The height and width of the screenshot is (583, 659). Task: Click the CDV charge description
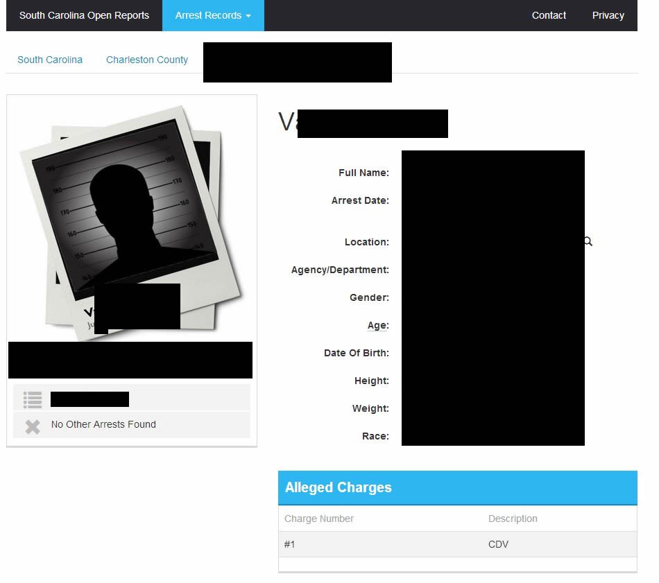[498, 544]
